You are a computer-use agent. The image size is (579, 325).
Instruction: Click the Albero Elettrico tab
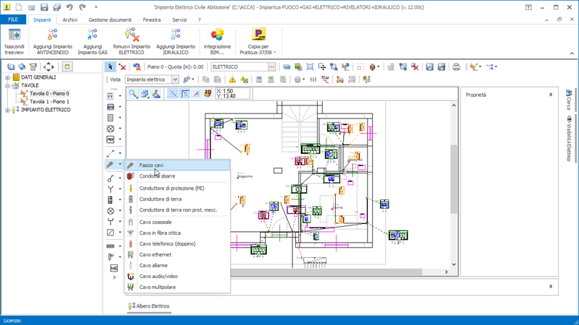click(x=149, y=306)
